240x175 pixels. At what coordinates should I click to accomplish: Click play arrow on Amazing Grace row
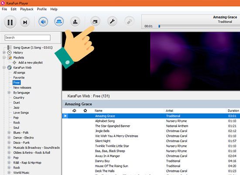pos(65,116)
